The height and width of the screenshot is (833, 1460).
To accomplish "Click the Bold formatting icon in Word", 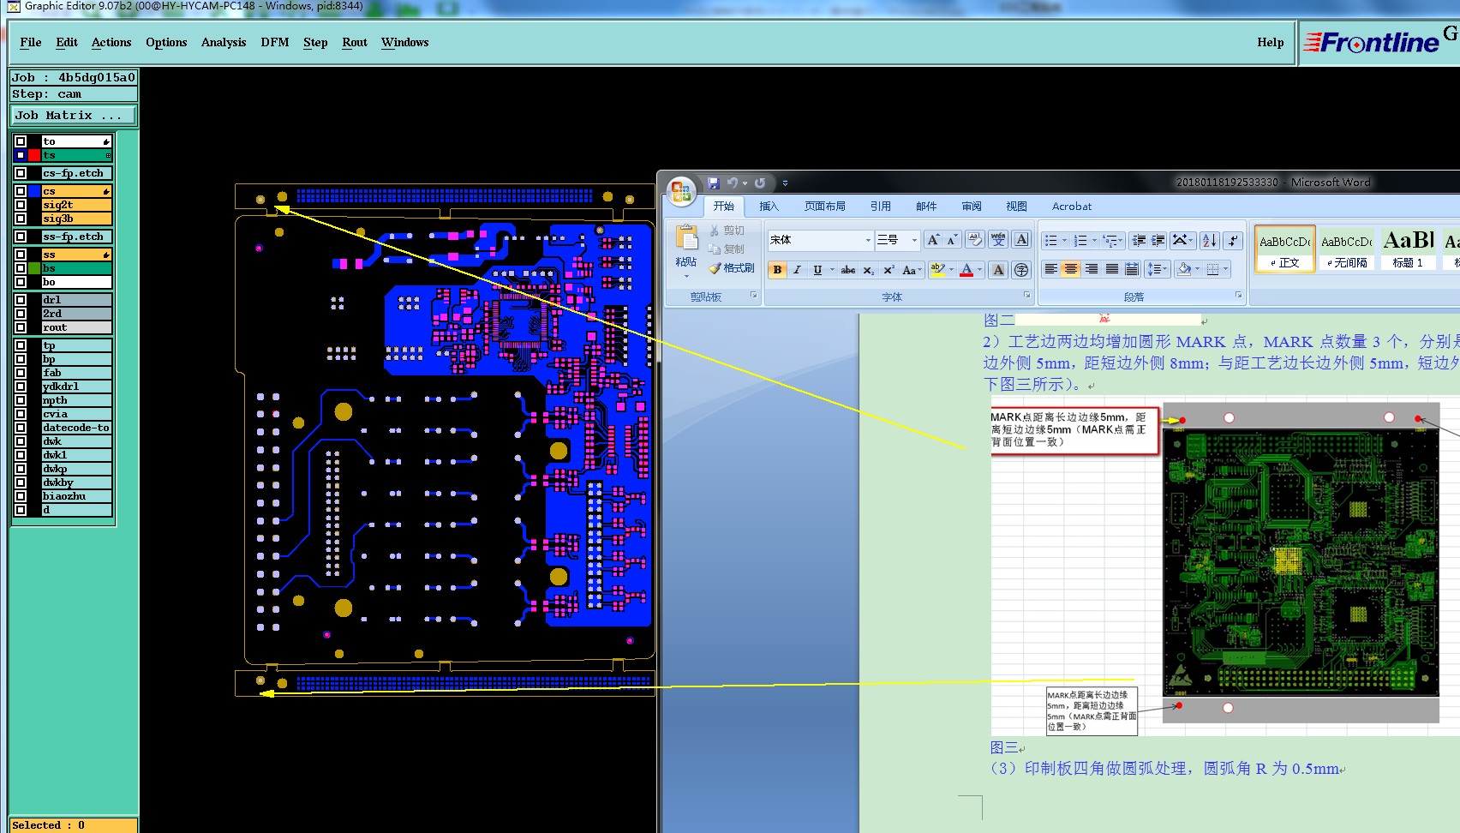I will click(777, 270).
